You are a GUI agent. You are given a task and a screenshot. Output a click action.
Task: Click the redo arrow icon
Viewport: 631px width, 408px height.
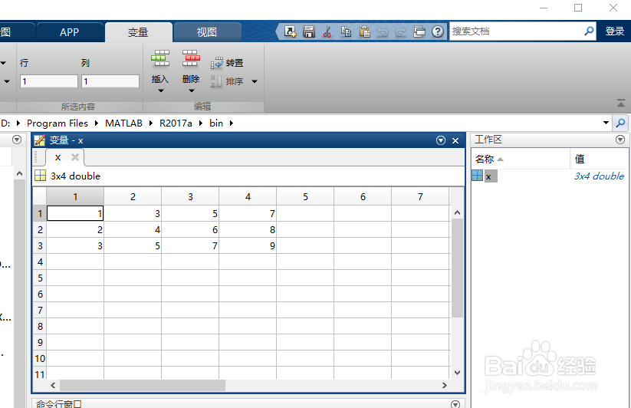click(x=401, y=31)
